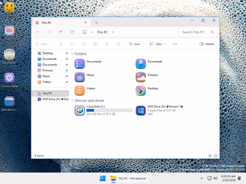Viewport: 246px width, 184px height.
Task: Select the Pictures folder icon in Folders
Action: click(141, 77)
